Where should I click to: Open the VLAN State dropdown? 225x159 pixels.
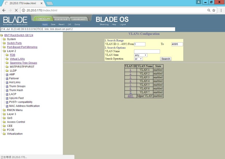click(x=141, y=55)
